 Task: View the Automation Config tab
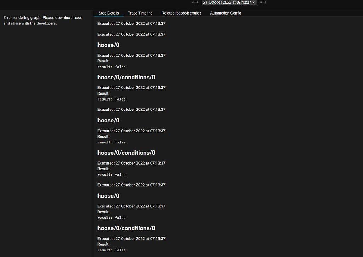[x=225, y=13]
